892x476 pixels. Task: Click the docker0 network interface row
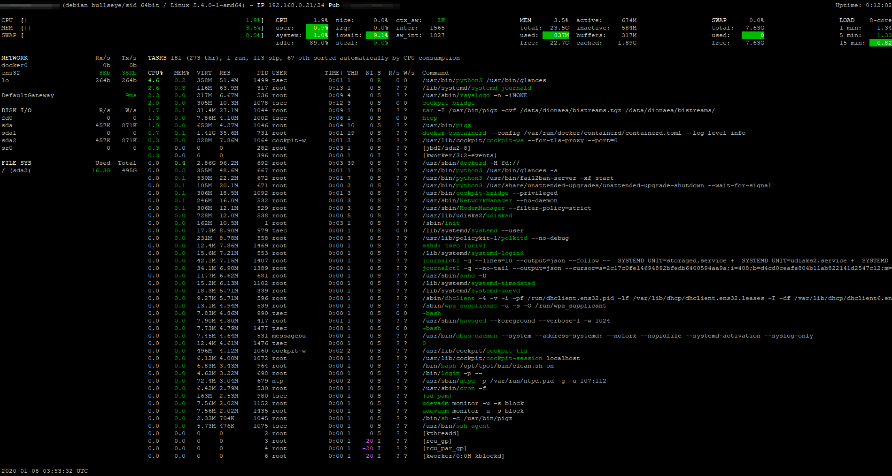69,65
